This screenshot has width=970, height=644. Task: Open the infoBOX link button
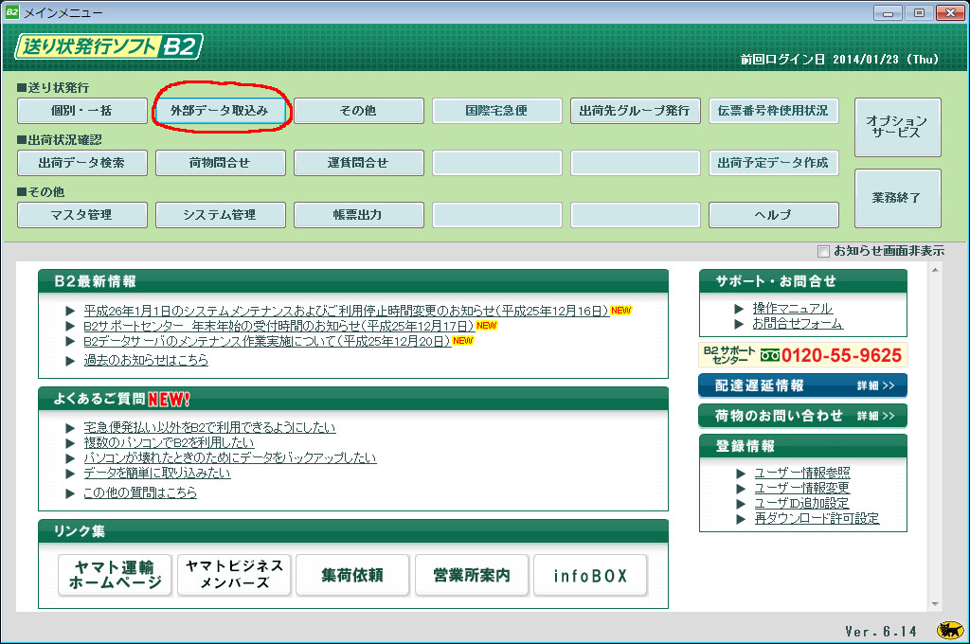coord(590,575)
